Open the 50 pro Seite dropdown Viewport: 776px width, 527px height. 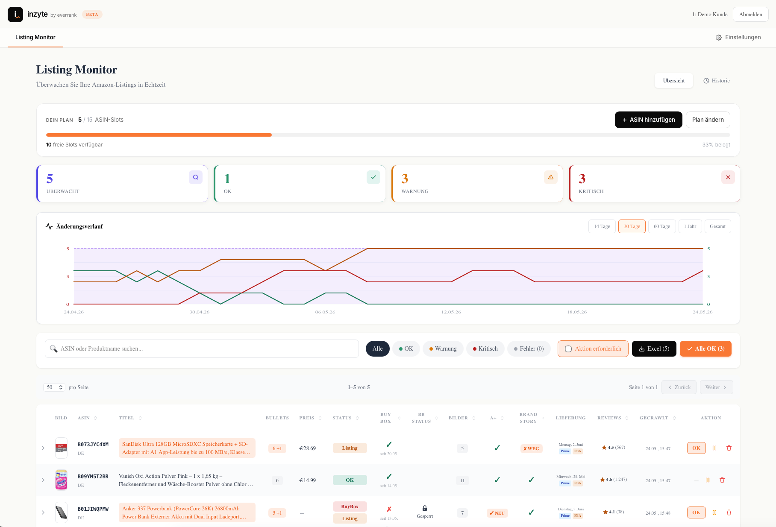click(x=54, y=387)
